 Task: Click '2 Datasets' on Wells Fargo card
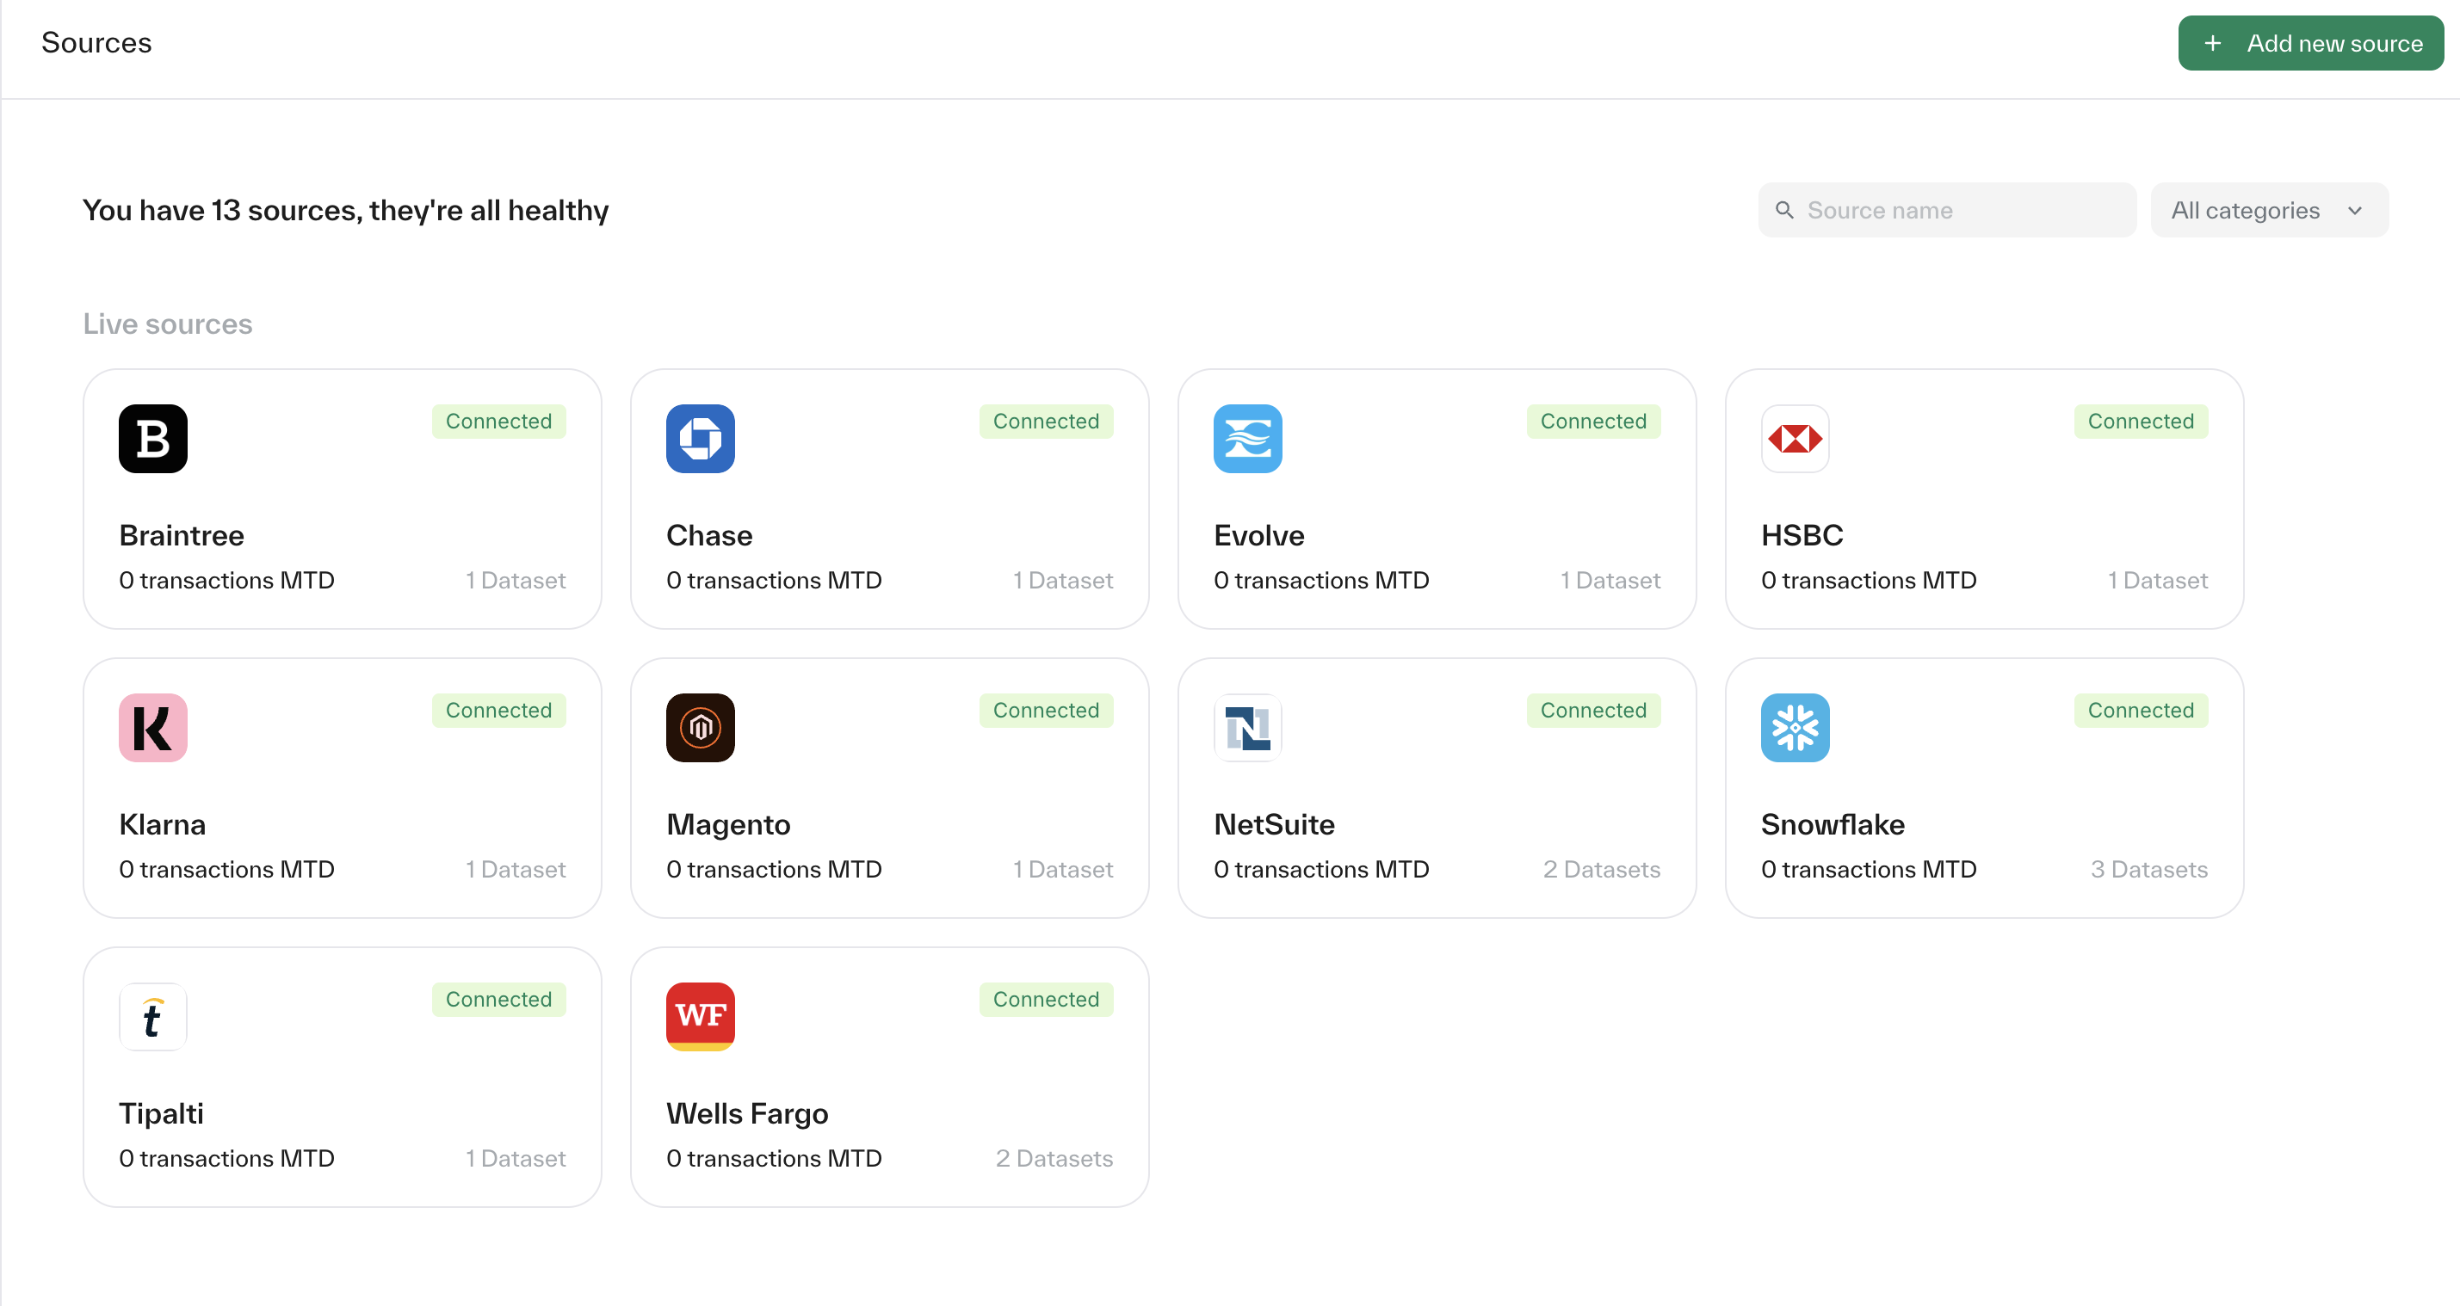click(1054, 1159)
